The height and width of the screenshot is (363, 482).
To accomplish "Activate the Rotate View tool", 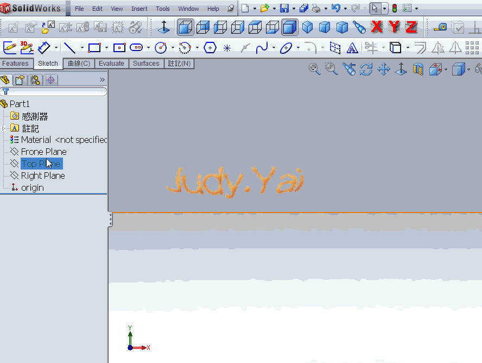I will [366, 69].
